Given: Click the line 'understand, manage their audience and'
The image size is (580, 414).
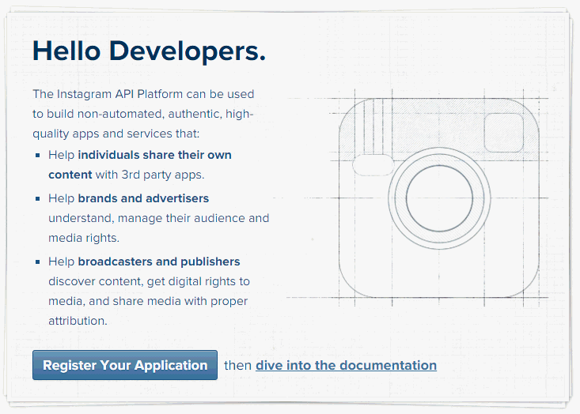Looking at the screenshot, I should (x=159, y=218).
